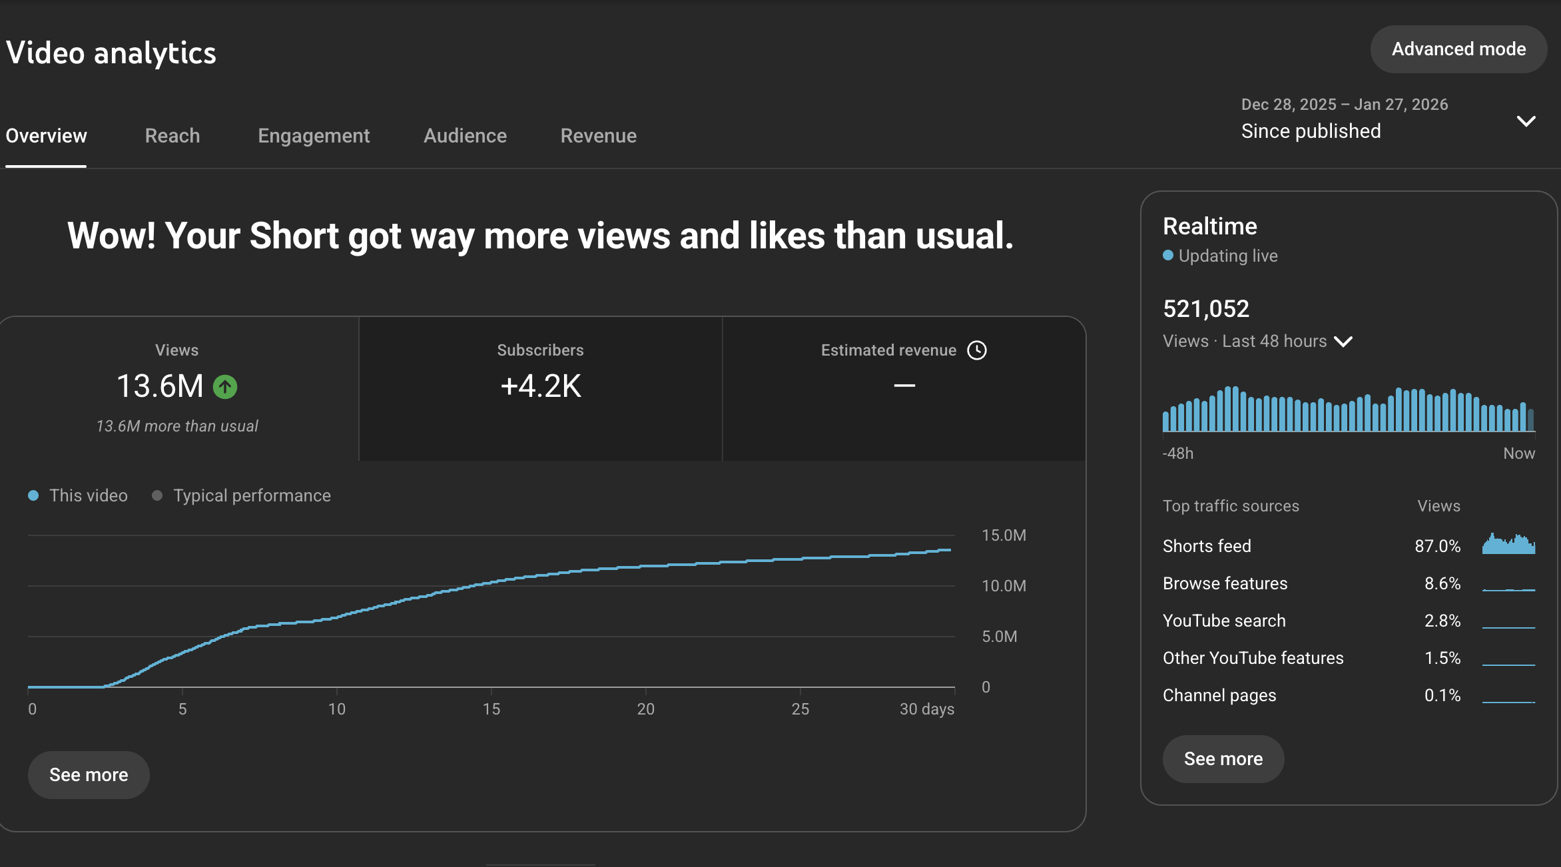Screen dimensions: 1561x867
Task: Toggle the This video legend series
Action: (x=78, y=495)
